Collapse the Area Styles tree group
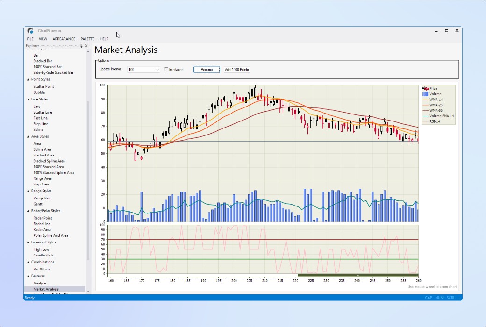This screenshot has height=327, width=486. pos(28,136)
